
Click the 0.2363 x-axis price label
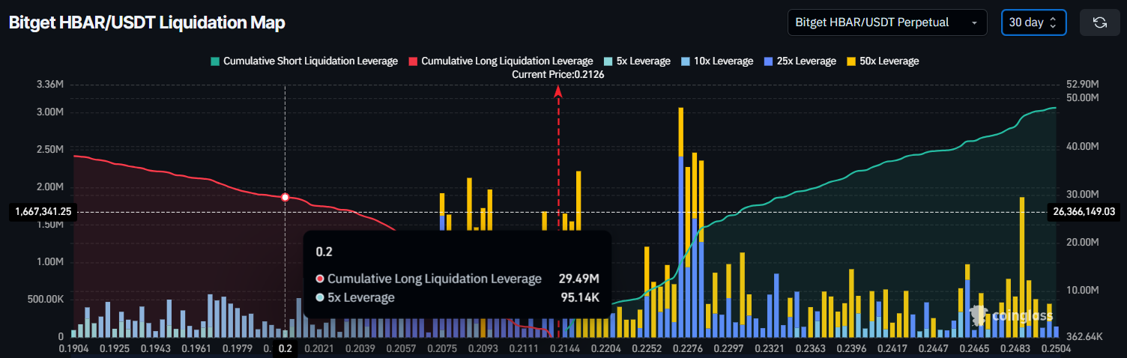(812, 349)
